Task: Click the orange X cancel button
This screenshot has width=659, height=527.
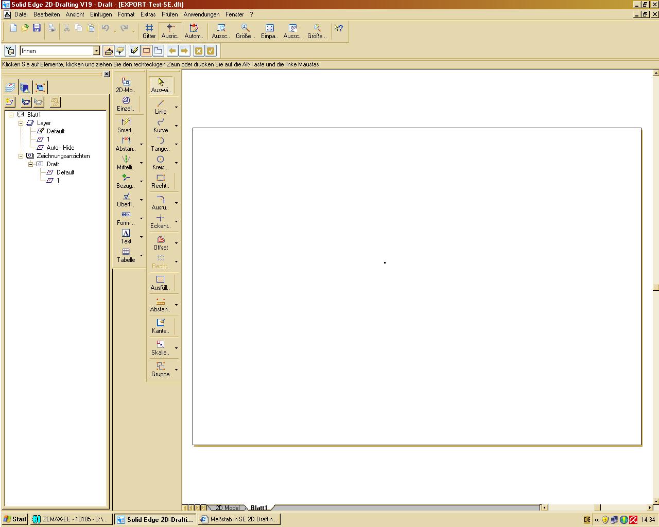Action: [199, 51]
